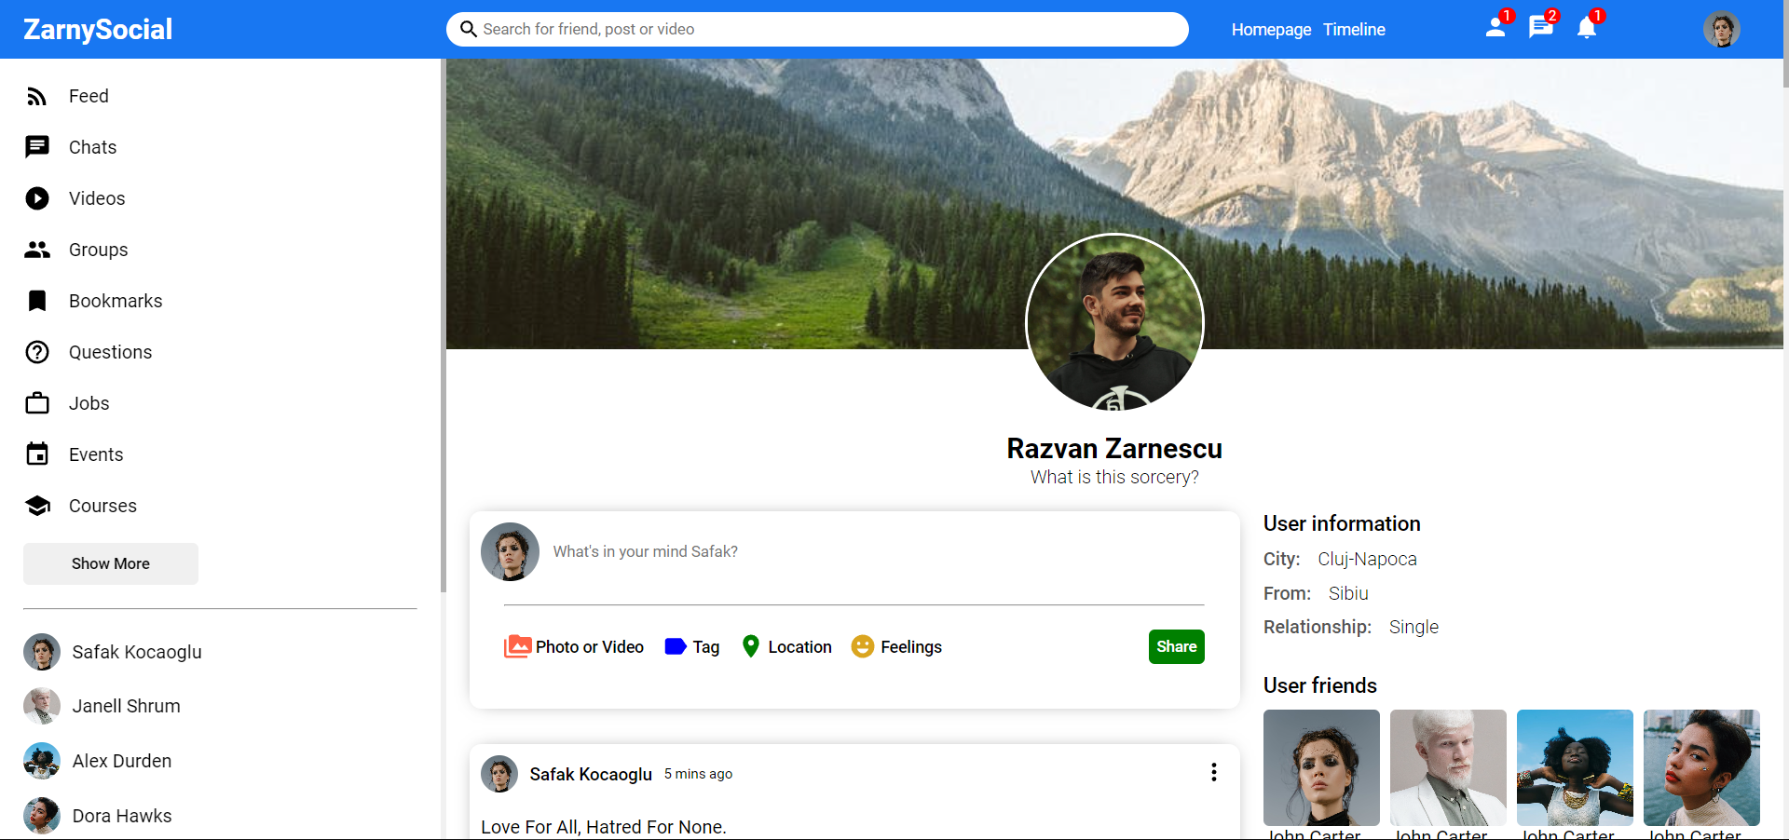
Task: Click the search input field
Action: (818, 29)
